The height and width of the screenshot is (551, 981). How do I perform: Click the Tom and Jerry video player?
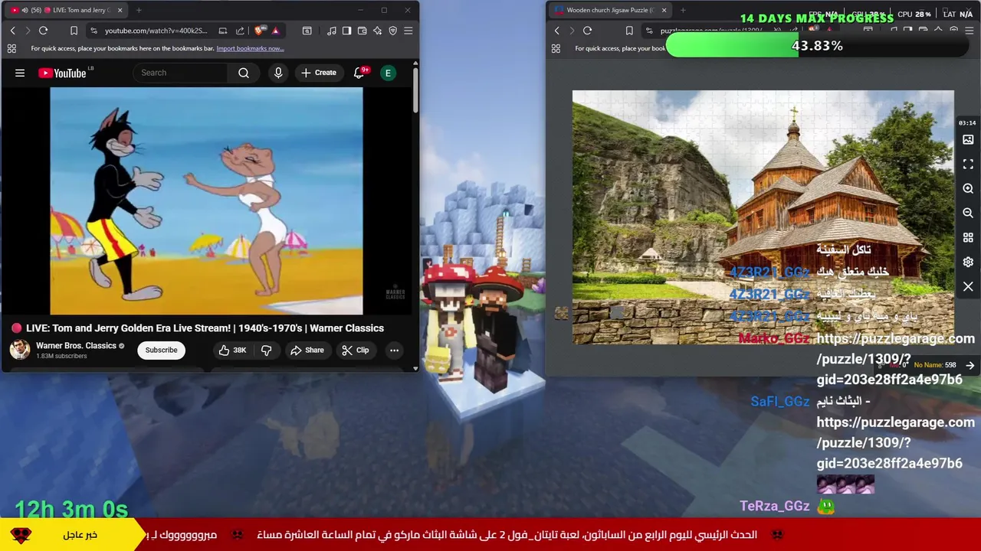click(x=206, y=201)
